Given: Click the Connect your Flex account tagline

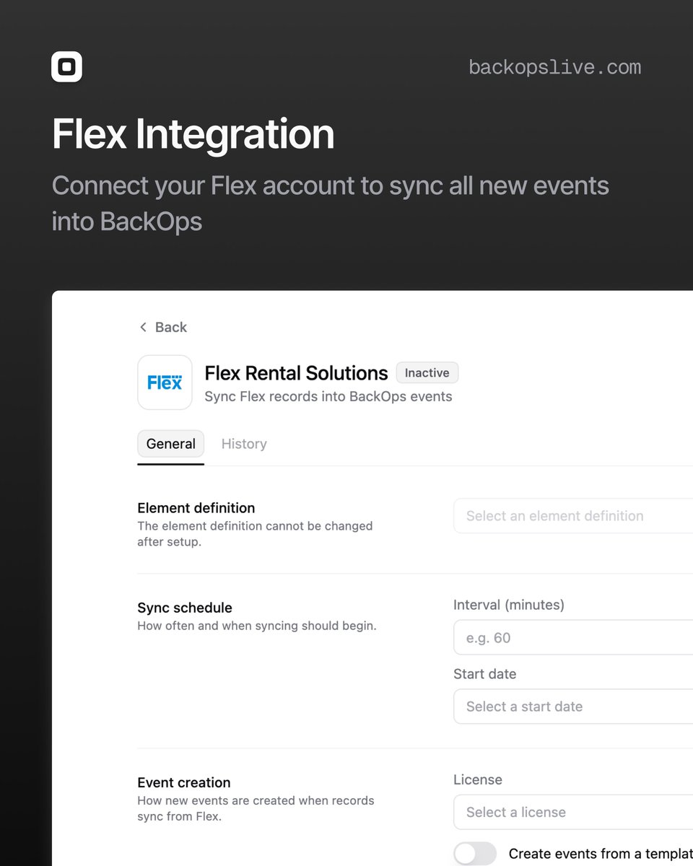Looking at the screenshot, I should [x=331, y=204].
